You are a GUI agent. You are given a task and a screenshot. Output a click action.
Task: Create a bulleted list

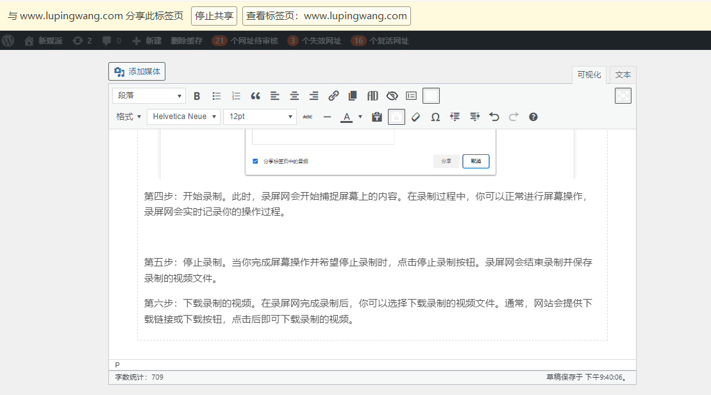[x=217, y=95]
